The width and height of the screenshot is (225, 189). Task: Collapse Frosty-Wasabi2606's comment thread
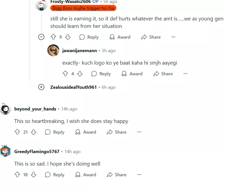tap(41, 37)
